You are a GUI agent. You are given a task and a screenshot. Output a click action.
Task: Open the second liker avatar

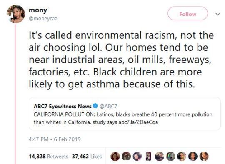point(126,156)
